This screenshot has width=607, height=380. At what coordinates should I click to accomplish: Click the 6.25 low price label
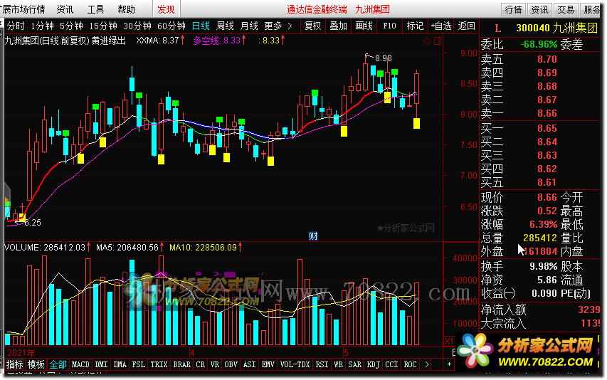[x=33, y=223]
